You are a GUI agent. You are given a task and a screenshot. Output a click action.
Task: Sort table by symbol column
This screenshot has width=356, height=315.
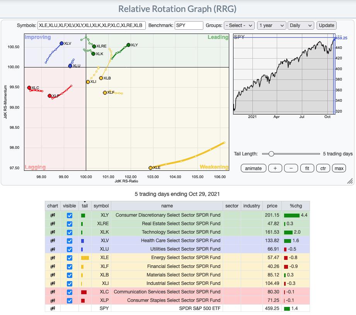(101, 206)
